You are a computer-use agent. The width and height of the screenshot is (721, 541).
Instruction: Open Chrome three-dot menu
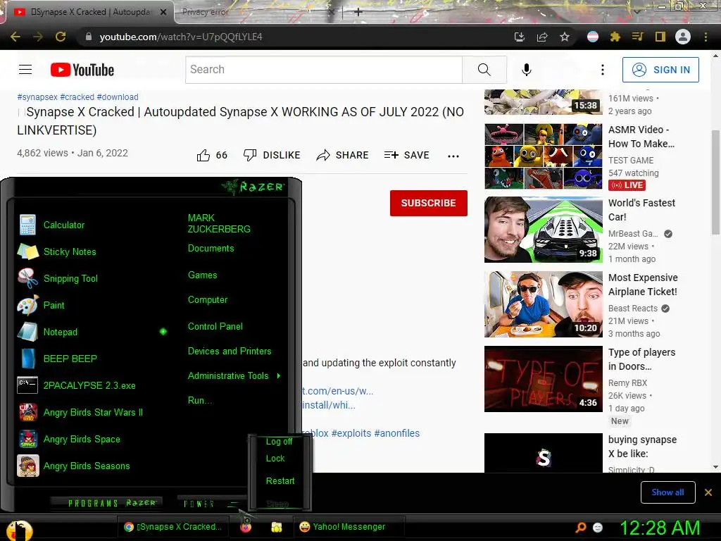pyautogui.click(x=706, y=37)
